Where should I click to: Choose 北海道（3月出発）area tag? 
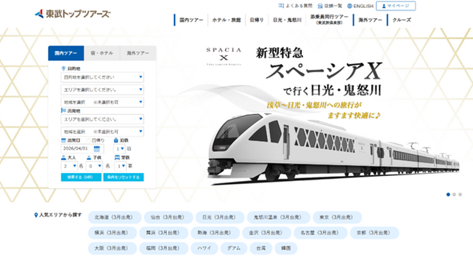115,217
